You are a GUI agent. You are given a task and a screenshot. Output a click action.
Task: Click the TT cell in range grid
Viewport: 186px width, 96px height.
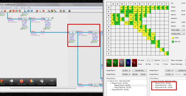pyautogui.click(x=131, y=23)
